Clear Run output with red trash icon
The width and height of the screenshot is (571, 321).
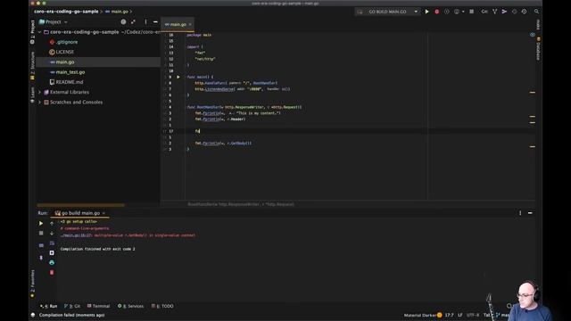(52, 272)
